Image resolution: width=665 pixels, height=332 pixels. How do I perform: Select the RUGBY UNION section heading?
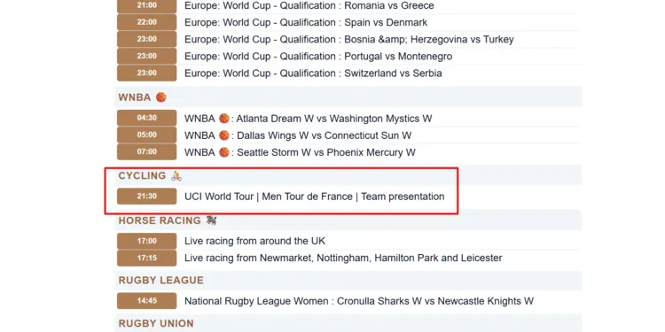tap(156, 323)
